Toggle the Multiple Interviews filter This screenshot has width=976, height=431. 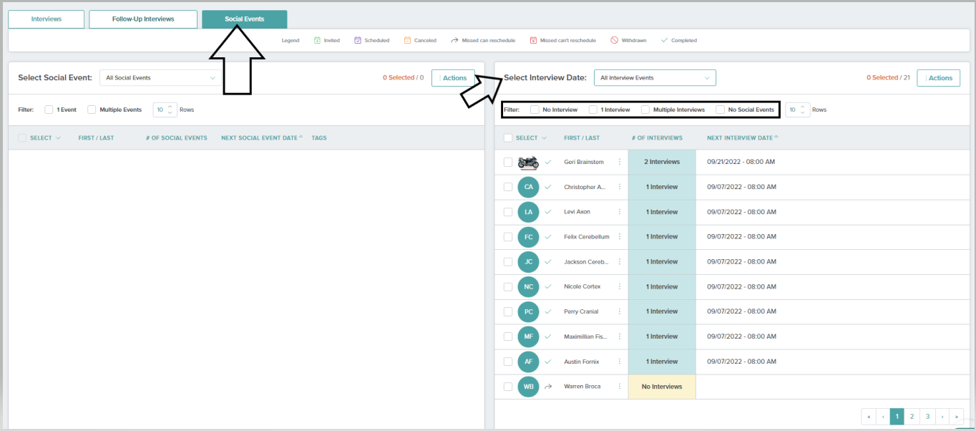(x=645, y=110)
